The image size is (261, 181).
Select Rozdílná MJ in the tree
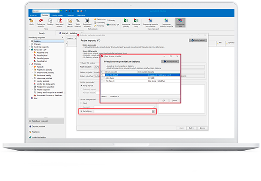40,61
